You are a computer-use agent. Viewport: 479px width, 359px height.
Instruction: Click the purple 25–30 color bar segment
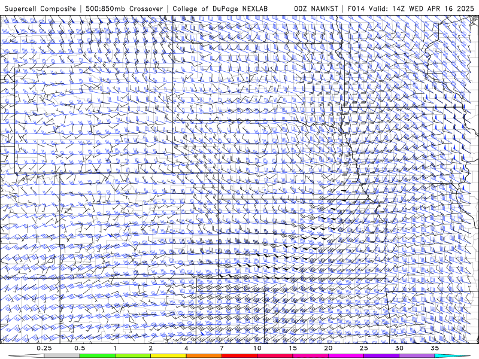[381, 356]
